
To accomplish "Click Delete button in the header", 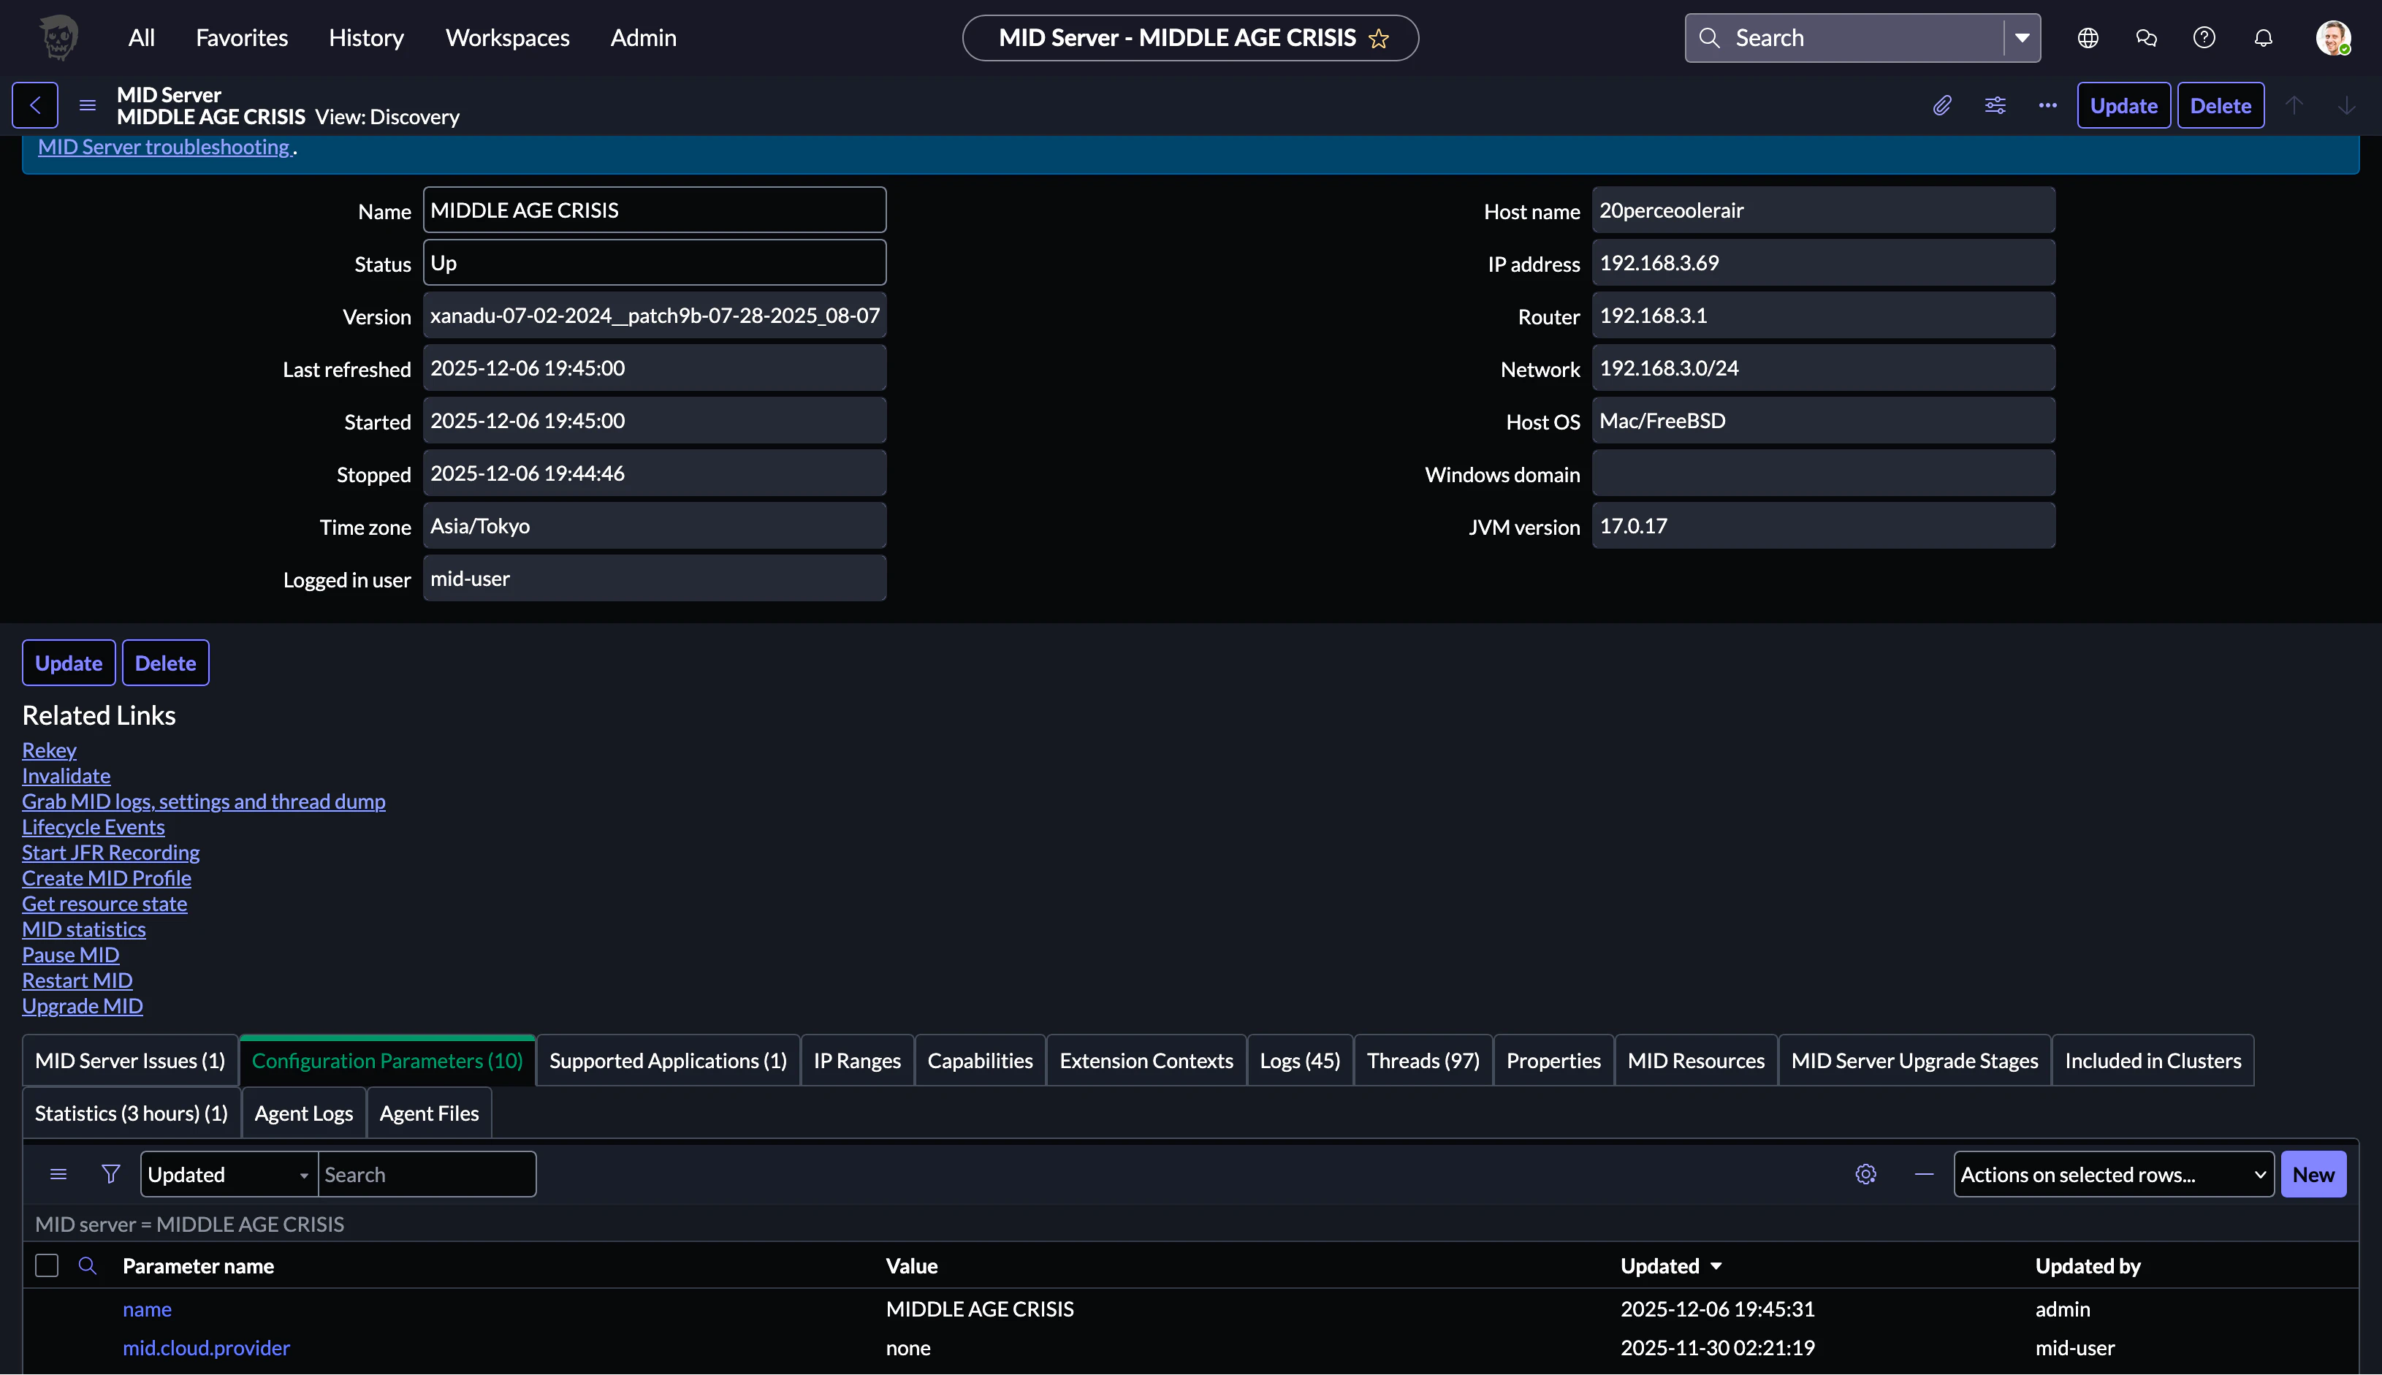I will point(2221,104).
